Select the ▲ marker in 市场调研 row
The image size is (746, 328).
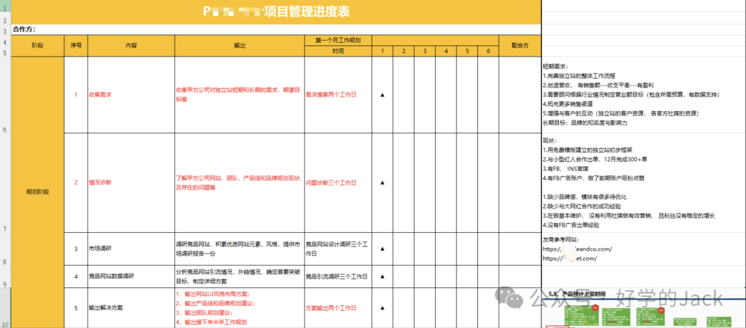tap(382, 249)
